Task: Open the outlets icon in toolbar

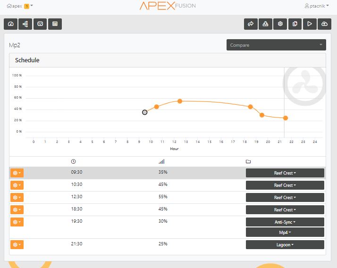Action: (40, 24)
